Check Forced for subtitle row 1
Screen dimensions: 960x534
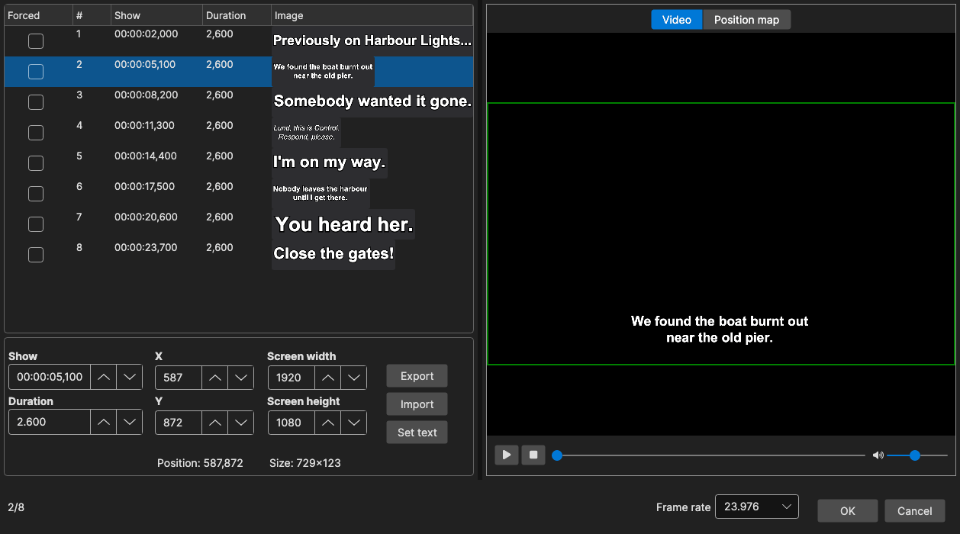[36, 41]
